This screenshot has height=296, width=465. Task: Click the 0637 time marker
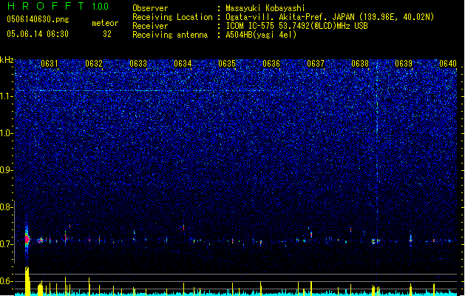pyautogui.click(x=316, y=64)
